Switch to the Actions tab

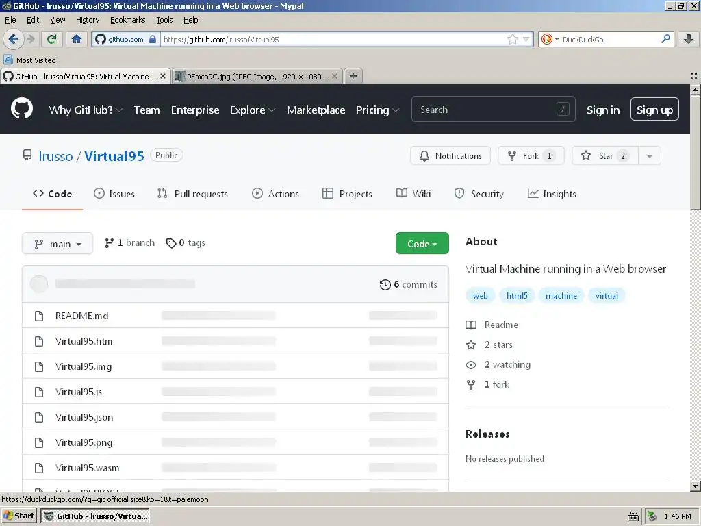pyautogui.click(x=275, y=194)
